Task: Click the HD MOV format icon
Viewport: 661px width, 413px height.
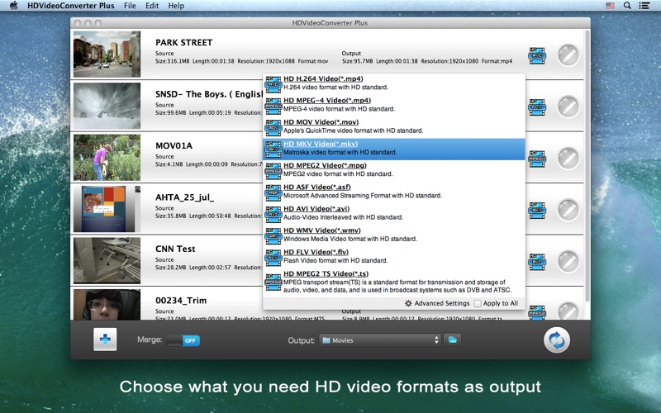Action: coord(273,127)
